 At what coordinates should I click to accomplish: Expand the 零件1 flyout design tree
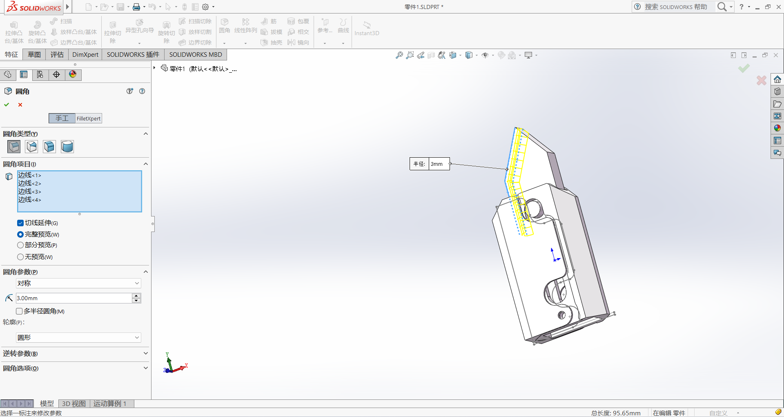[154, 68]
